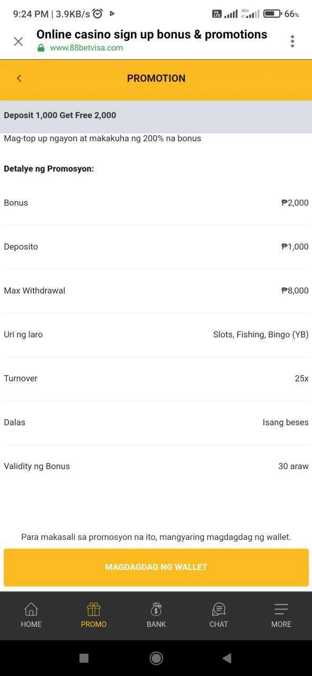
Task: Tap the Turnover 25x row
Action: [x=156, y=378]
